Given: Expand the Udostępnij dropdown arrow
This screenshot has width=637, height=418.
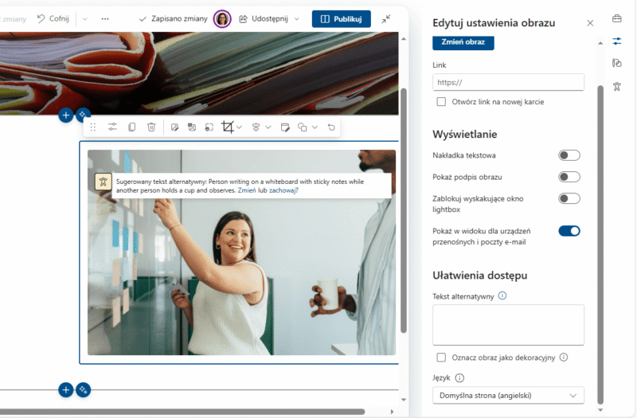Looking at the screenshot, I should (297, 18).
